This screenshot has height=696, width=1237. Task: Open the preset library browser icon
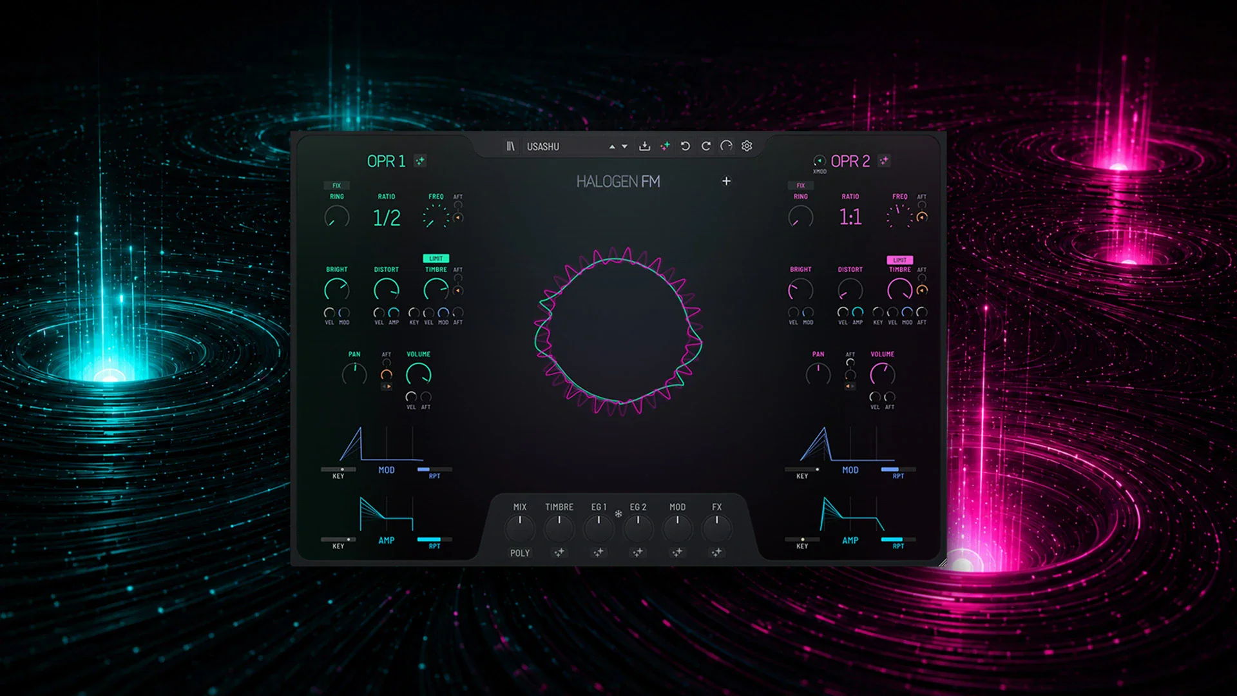(x=510, y=146)
